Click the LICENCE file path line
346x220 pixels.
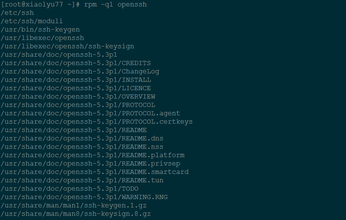tap(76, 88)
